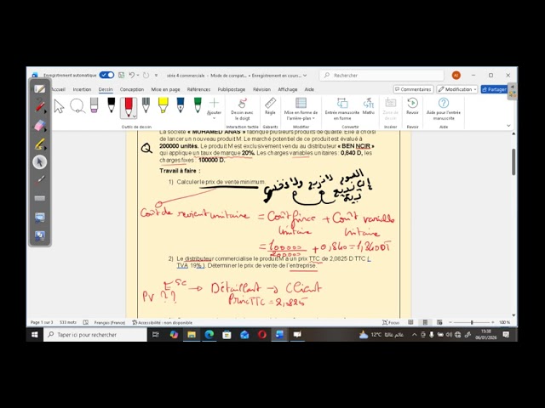Screen dimensions: 545x408
Task: Open the Aide tab
Action: point(309,89)
